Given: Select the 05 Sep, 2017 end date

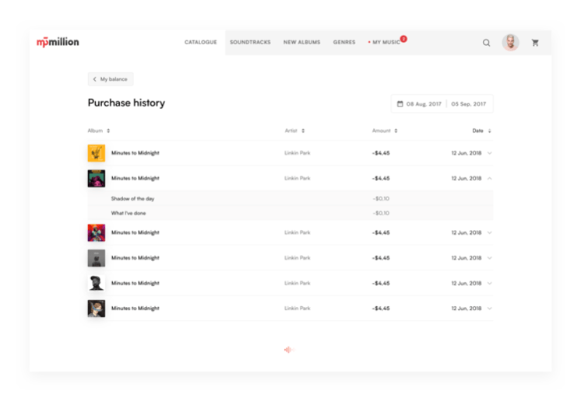Looking at the screenshot, I should [x=468, y=104].
